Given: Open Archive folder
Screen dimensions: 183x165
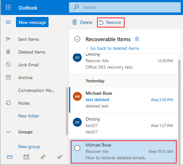Looking at the screenshot, I should tap(26, 78).
